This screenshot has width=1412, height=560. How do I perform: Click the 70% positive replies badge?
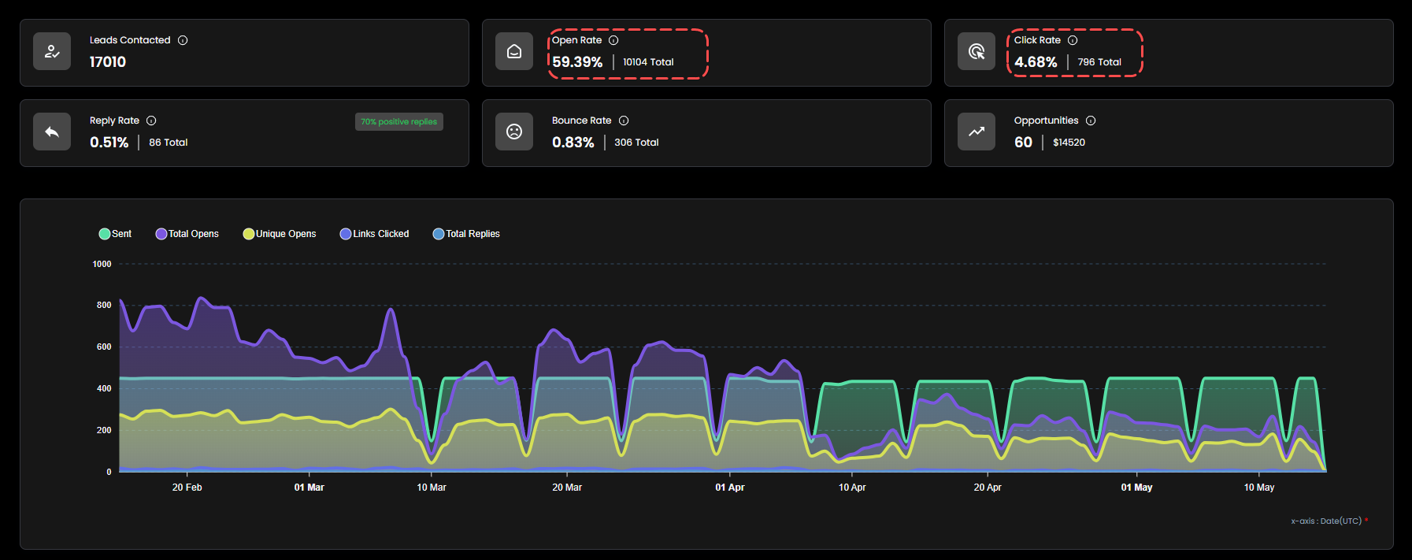pos(399,122)
